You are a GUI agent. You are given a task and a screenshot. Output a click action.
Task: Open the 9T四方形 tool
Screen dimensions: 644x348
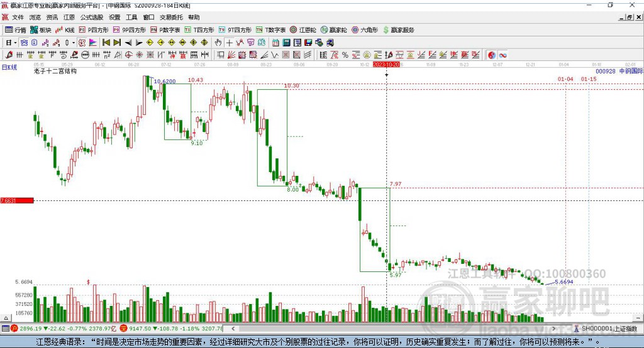[235, 30]
